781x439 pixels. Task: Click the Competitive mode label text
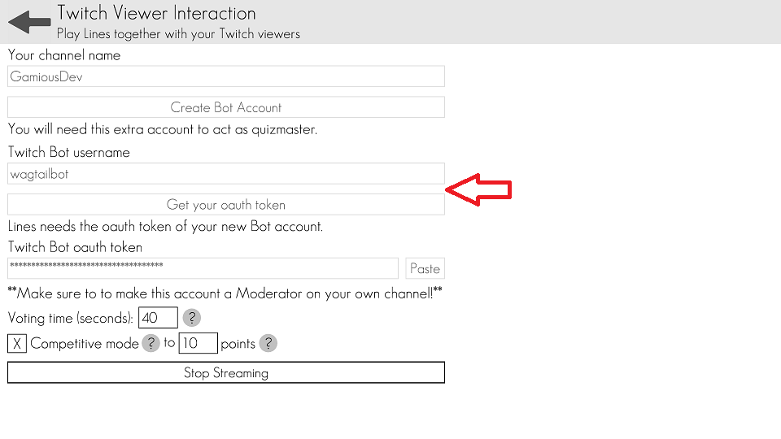85,344
